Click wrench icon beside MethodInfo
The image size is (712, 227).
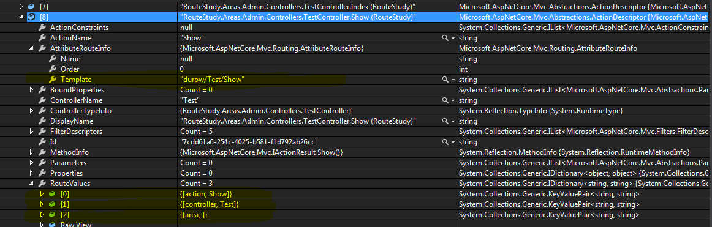[42, 153]
